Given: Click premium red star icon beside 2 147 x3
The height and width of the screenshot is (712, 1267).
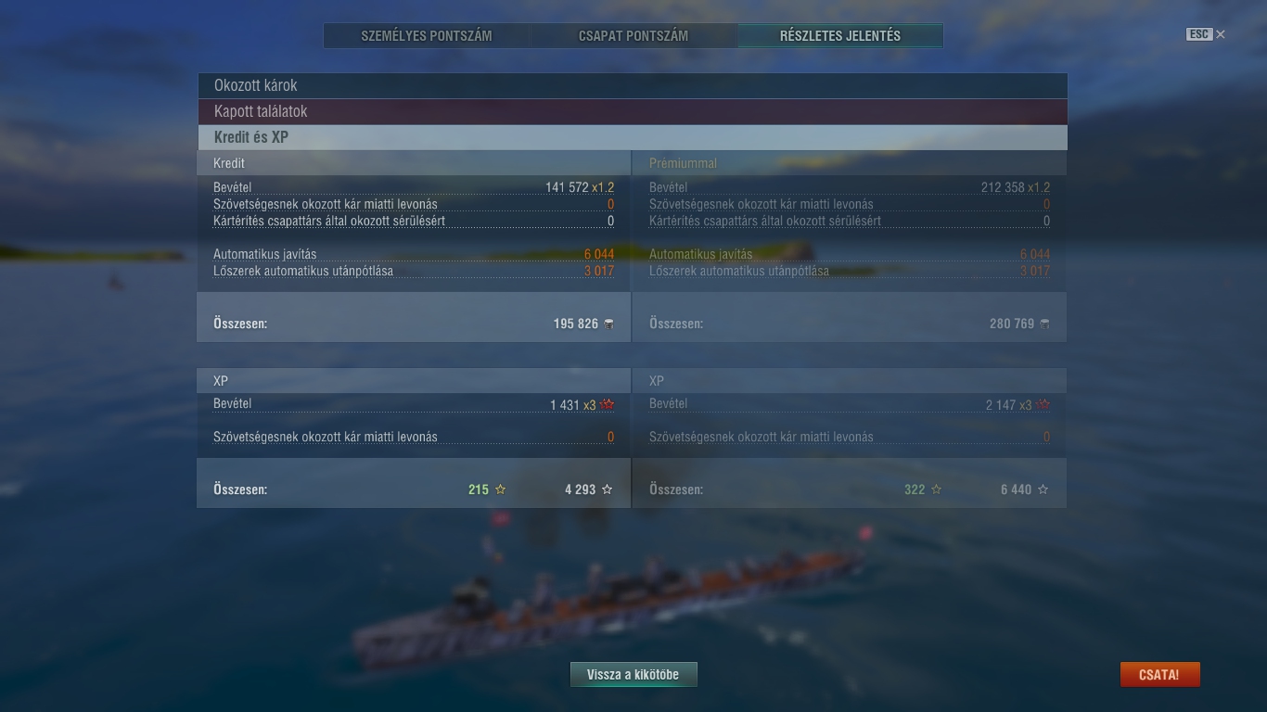Looking at the screenshot, I should [x=1043, y=405].
